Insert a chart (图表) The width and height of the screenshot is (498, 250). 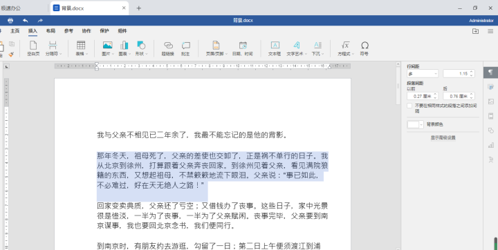(x=124, y=48)
